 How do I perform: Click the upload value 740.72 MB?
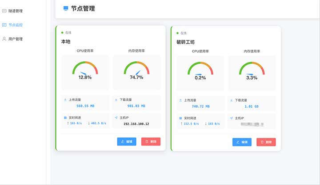coord(201,106)
